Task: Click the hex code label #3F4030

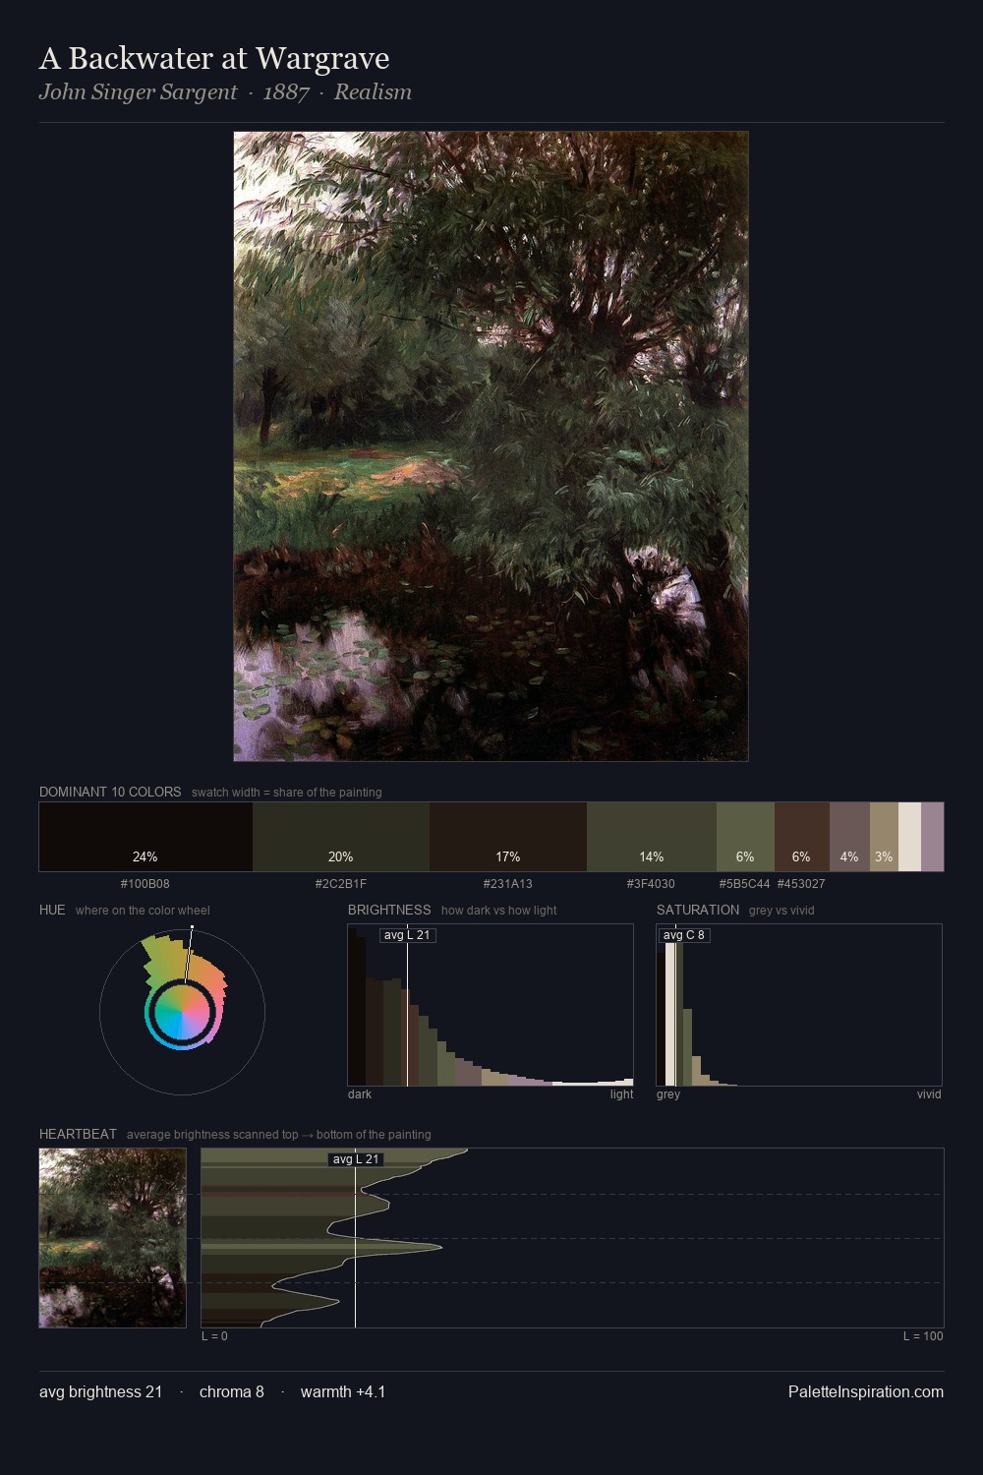Action: point(652,884)
